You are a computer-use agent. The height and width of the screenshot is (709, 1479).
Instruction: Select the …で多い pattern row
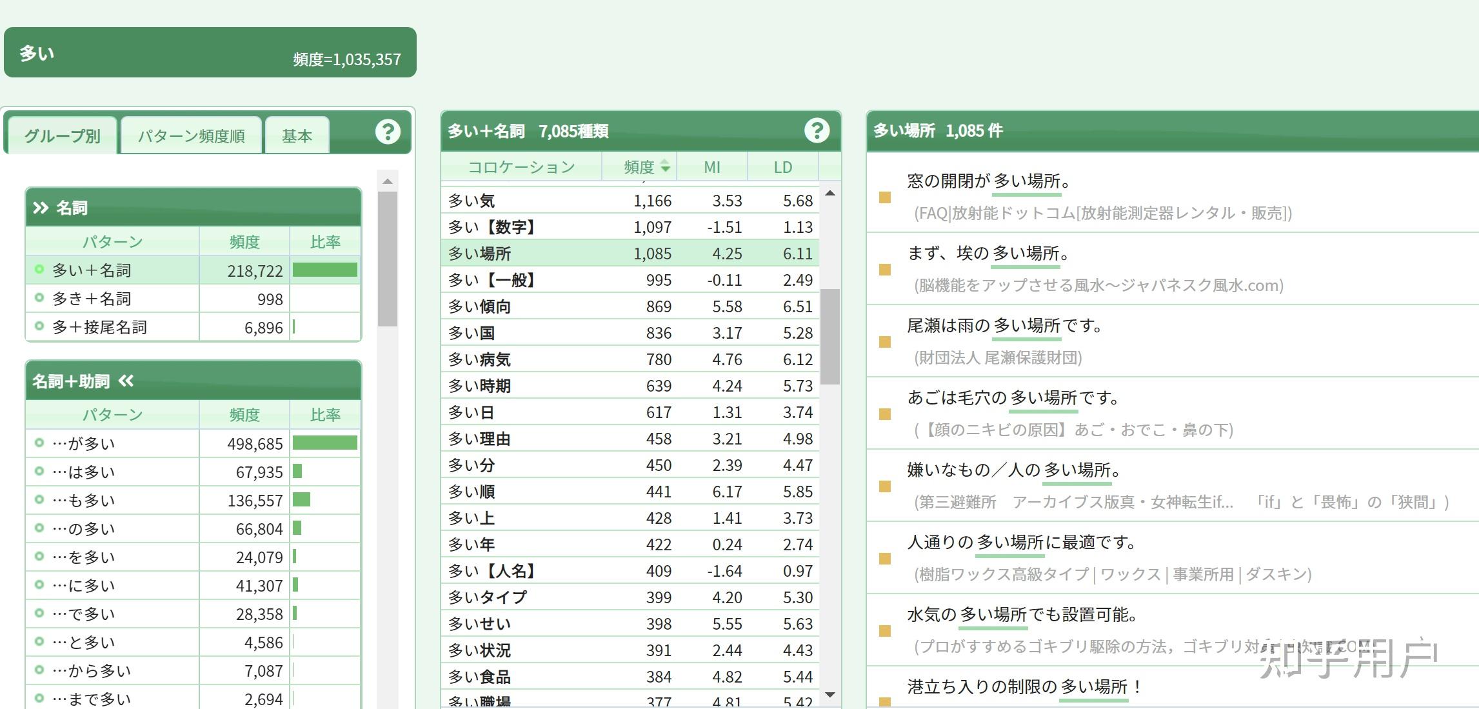tap(193, 614)
